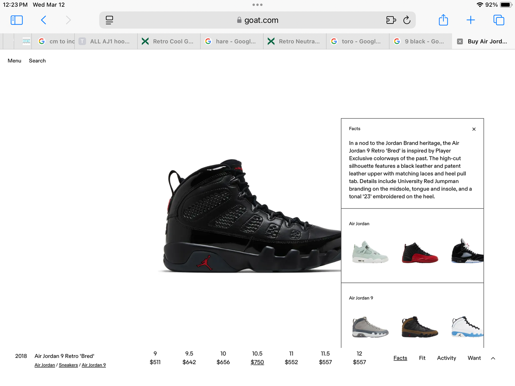
Task: Select size 9.5 priced $642
Action: (x=189, y=358)
